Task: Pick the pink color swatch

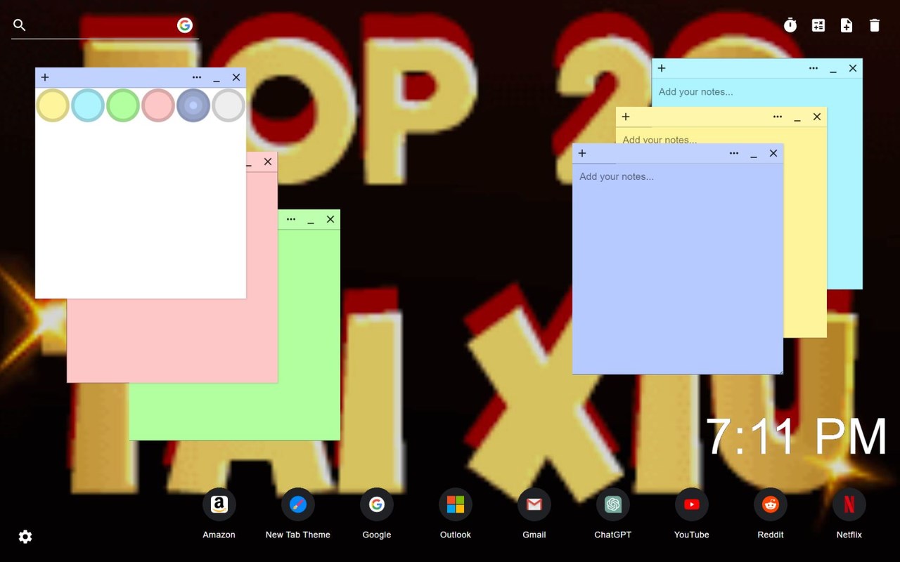Action: (x=158, y=105)
